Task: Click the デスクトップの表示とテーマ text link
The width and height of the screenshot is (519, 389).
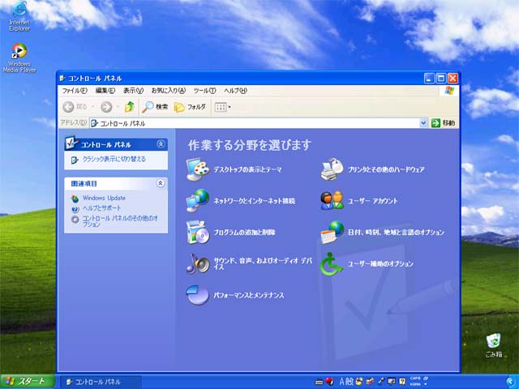Action: tap(247, 169)
